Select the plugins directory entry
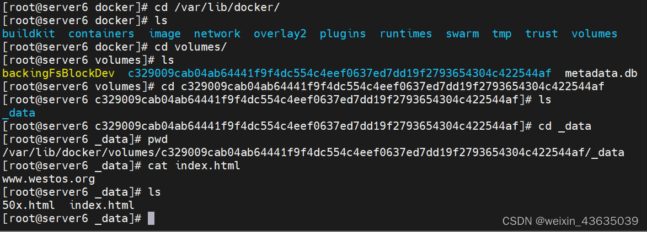Image resolution: width=647 pixels, height=232 pixels. tap(343, 34)
